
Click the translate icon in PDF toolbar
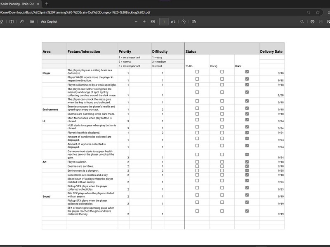pos(32,21)
